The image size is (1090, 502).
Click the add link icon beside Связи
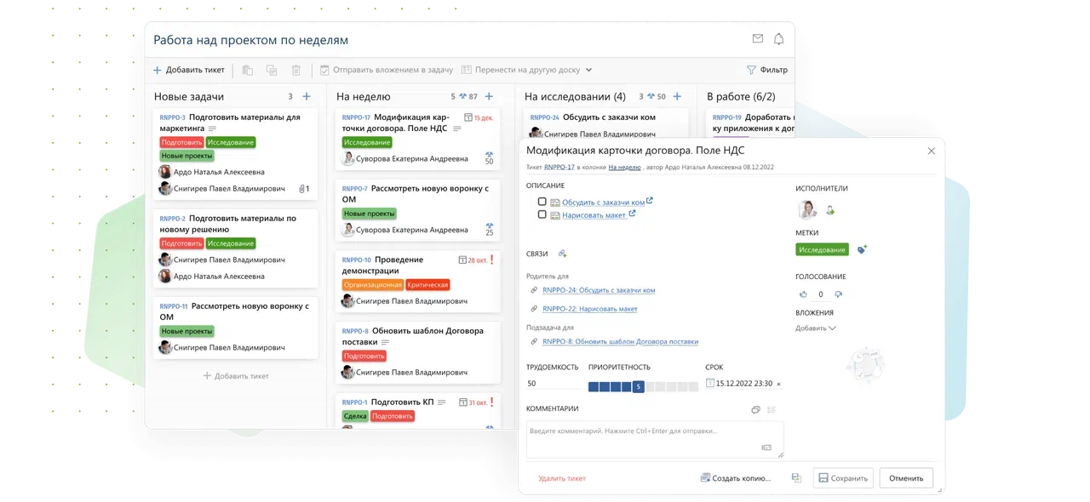(x=562, y=254)
